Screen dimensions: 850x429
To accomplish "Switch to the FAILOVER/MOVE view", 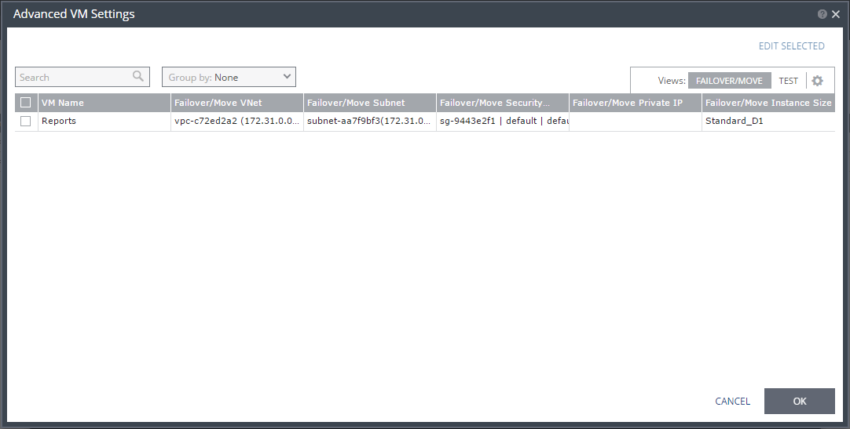I will click(729, 81).
